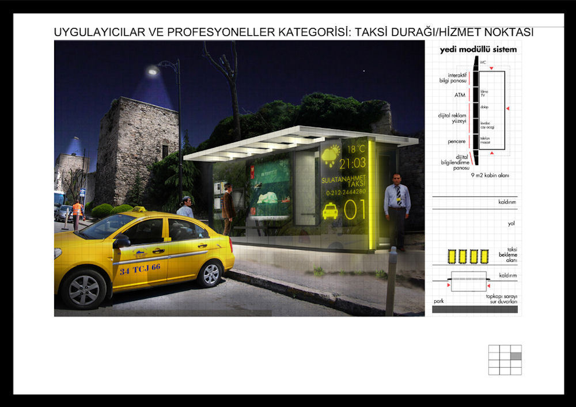
Task: Click the glowing yellow vertical light strip on kiosk
Action: point(372,195)
